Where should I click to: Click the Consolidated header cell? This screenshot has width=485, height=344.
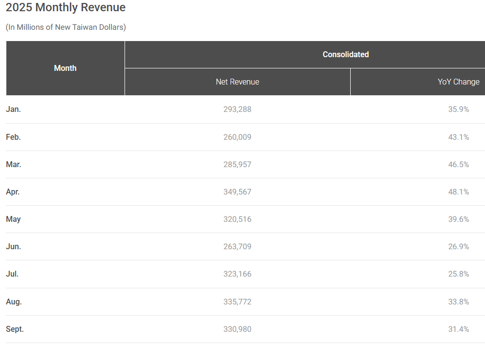[x=345, y=54]
